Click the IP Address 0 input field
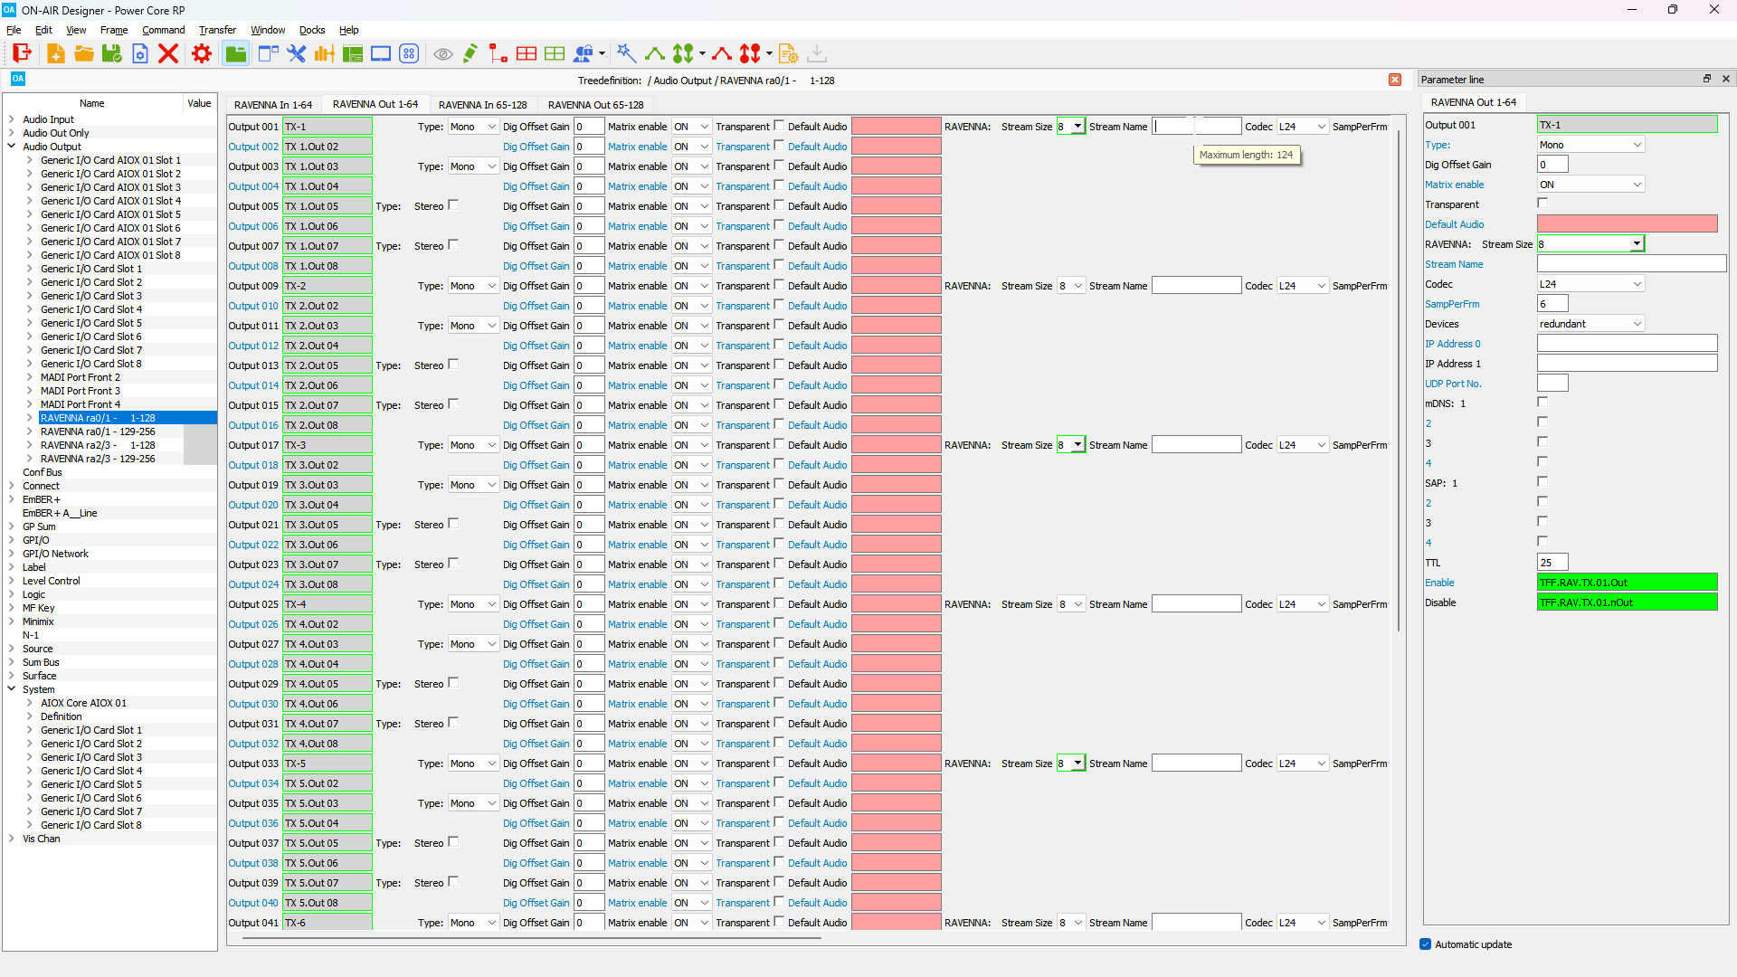The height and width of the screenshot is (977, 1737). click(1627, 344)
